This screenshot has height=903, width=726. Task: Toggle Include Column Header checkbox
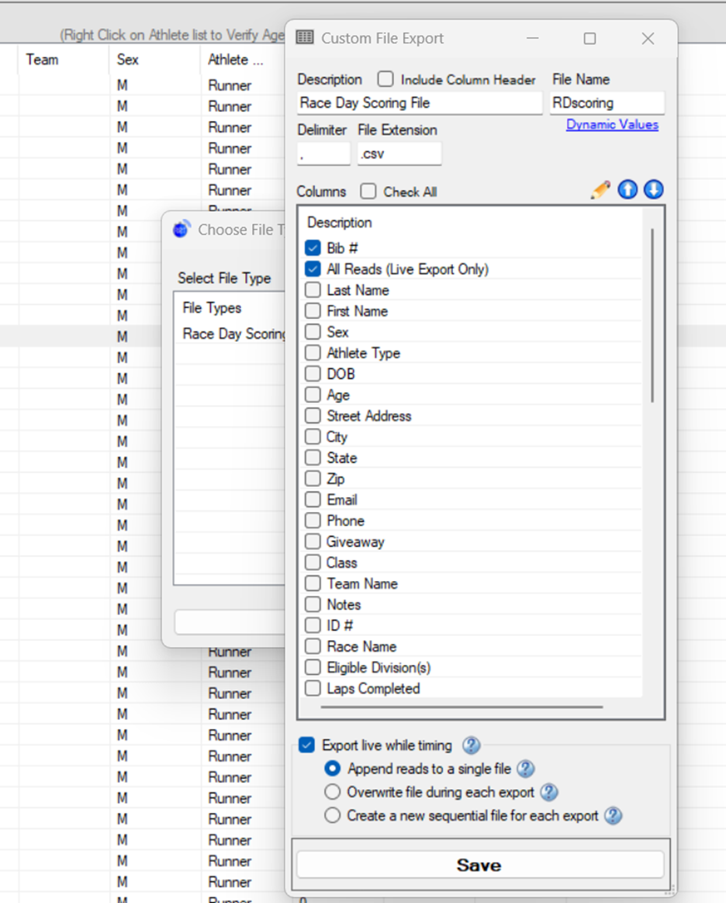tap(385, 79)
